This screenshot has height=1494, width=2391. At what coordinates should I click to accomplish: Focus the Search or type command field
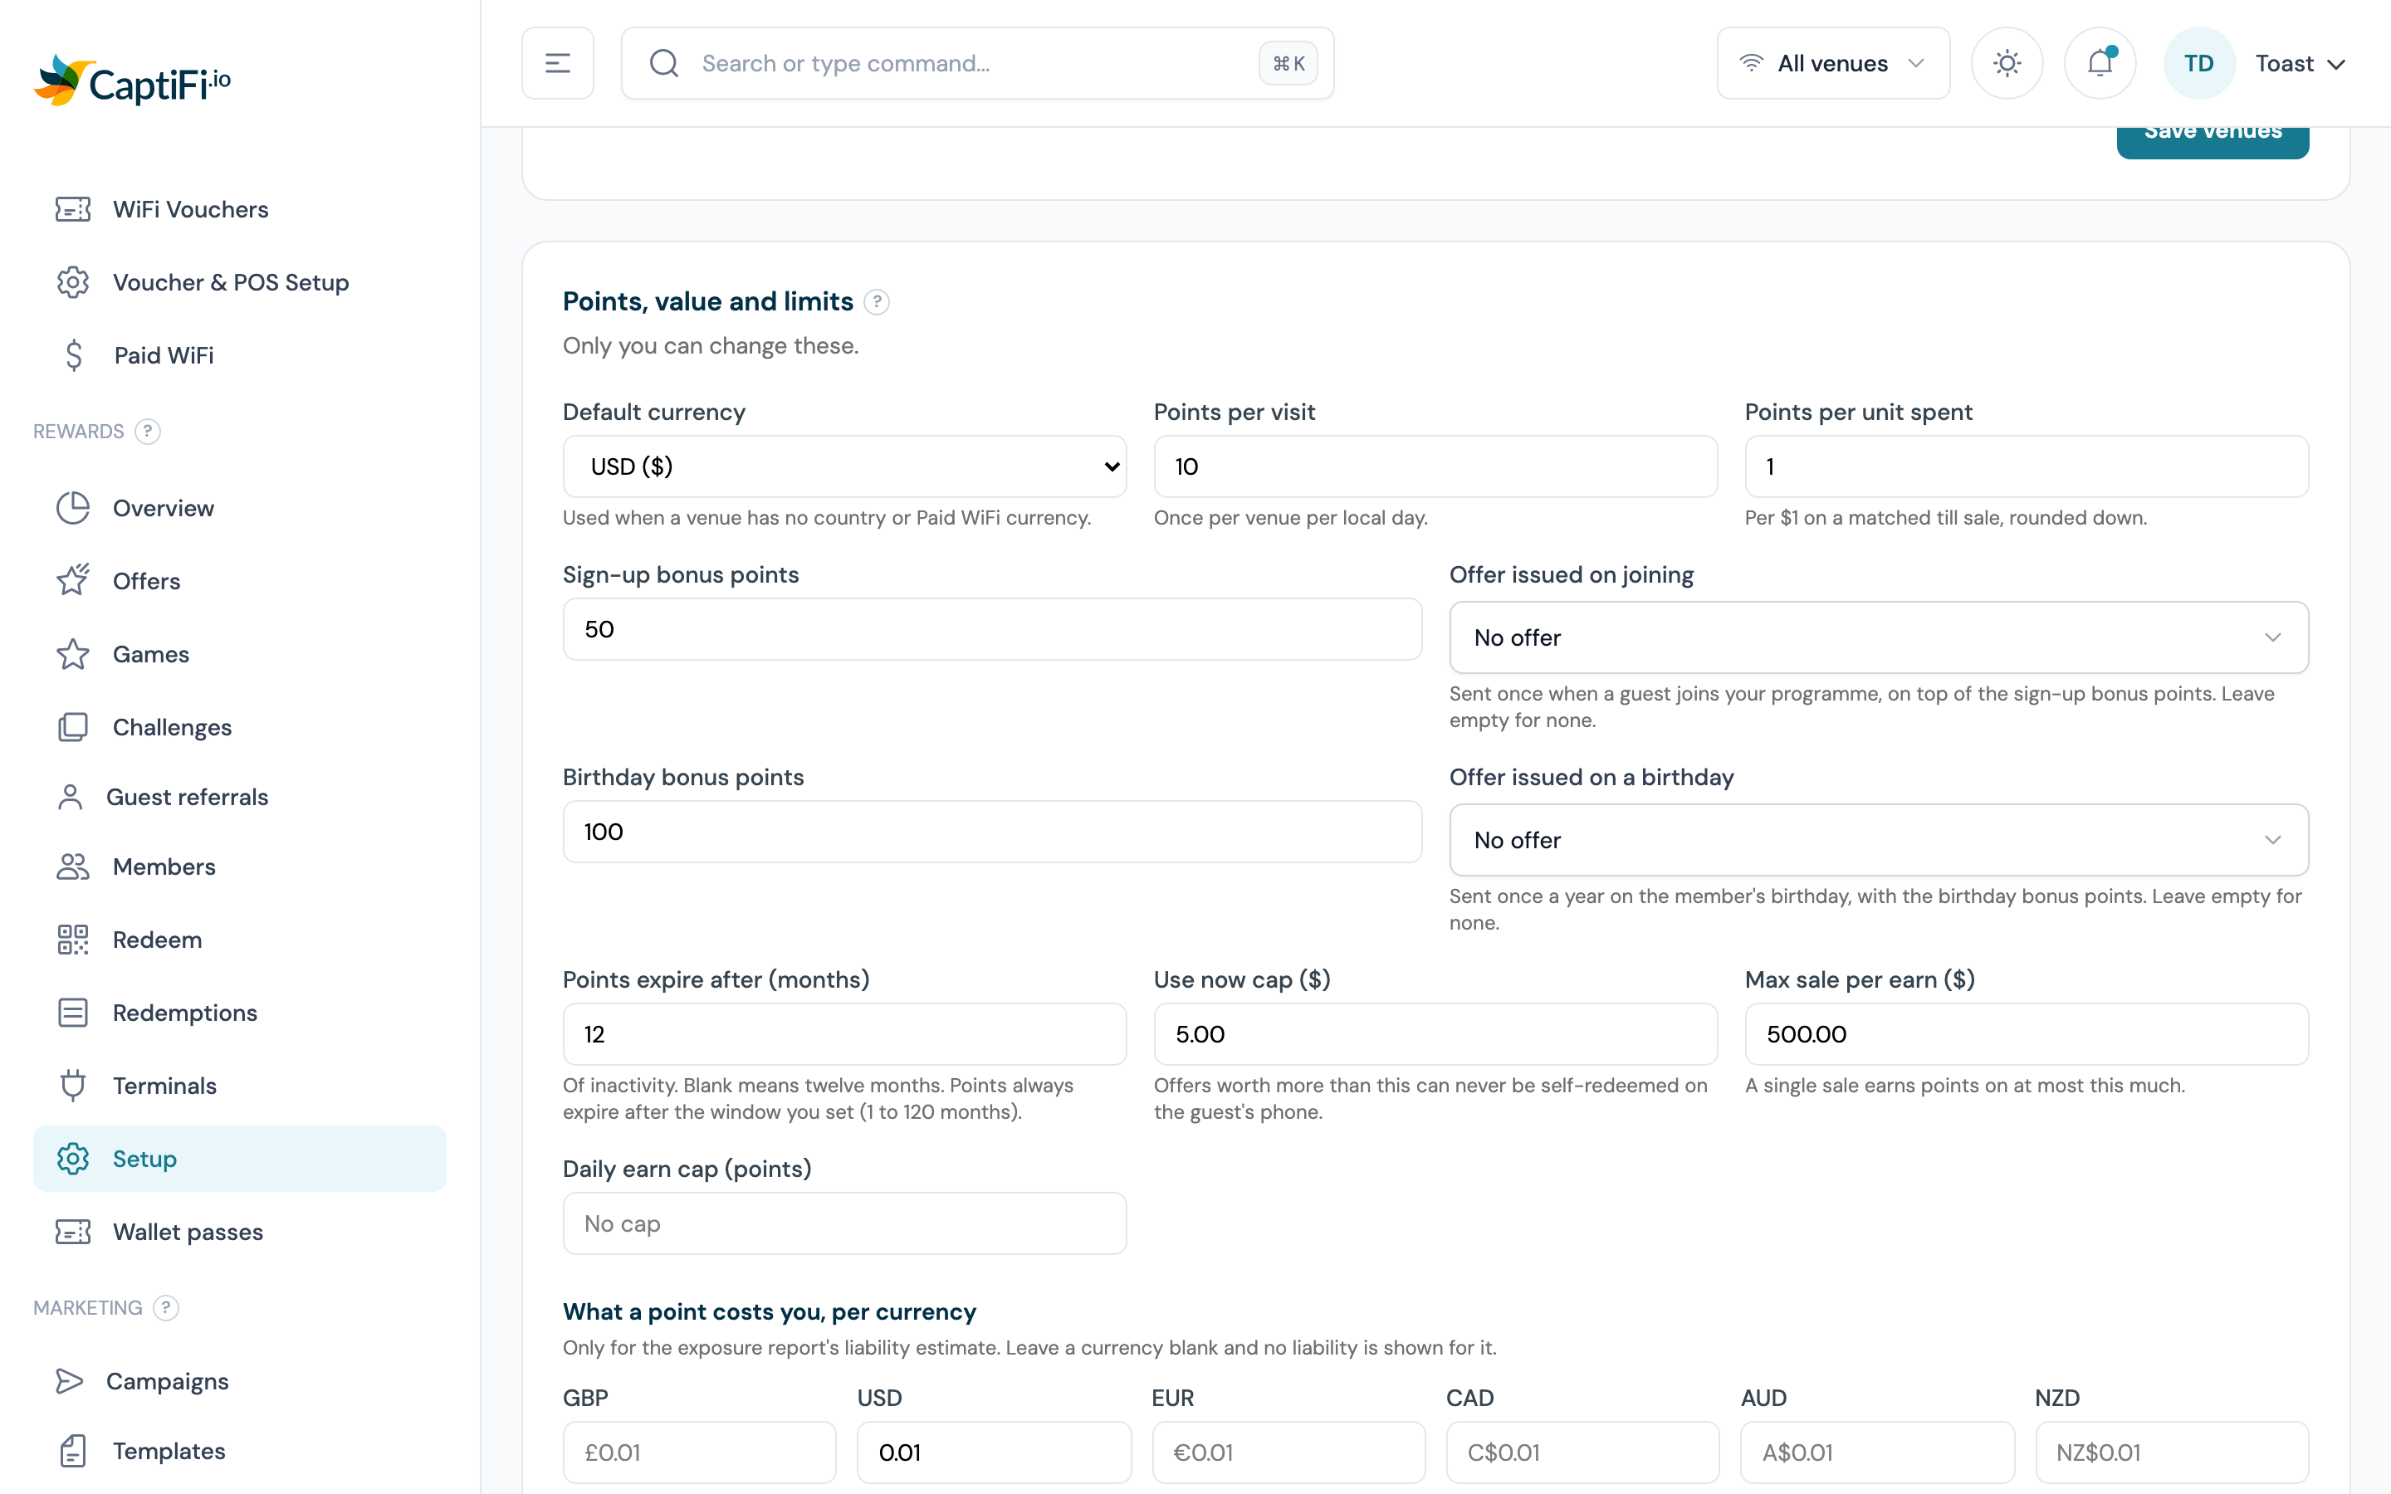click(x=977, y=63)
